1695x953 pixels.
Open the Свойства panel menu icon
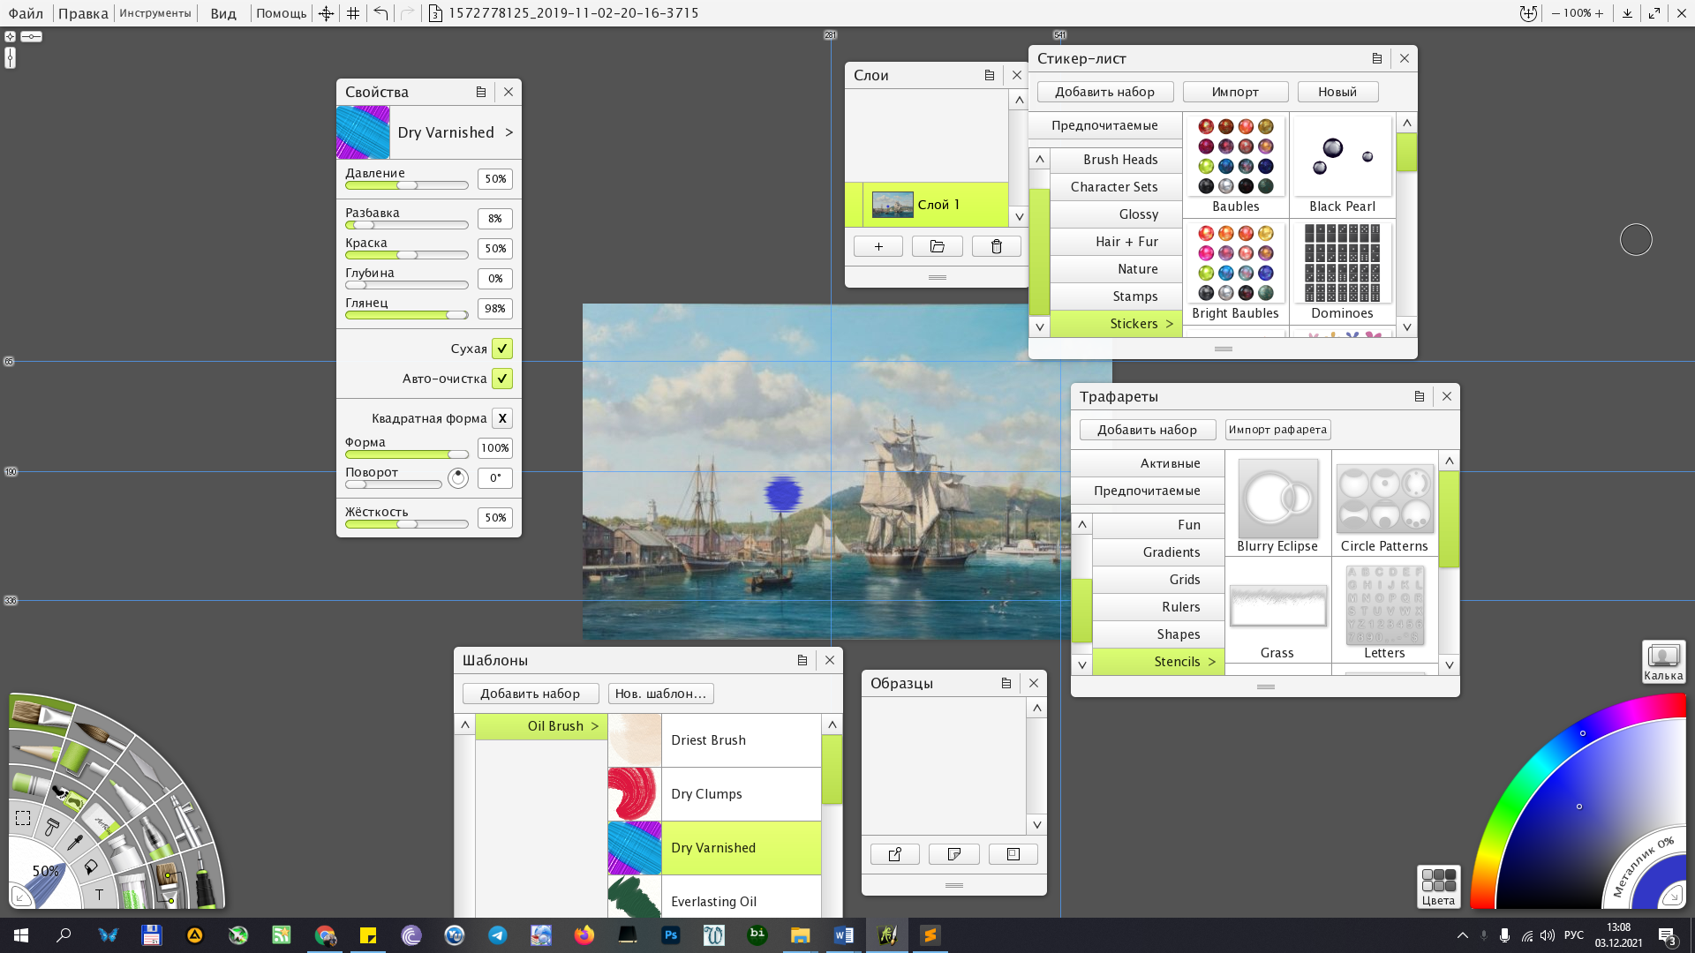(x=481, y=92)
